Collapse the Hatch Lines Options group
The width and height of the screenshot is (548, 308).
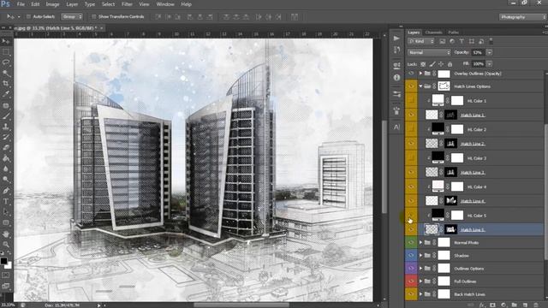(420, 86)
